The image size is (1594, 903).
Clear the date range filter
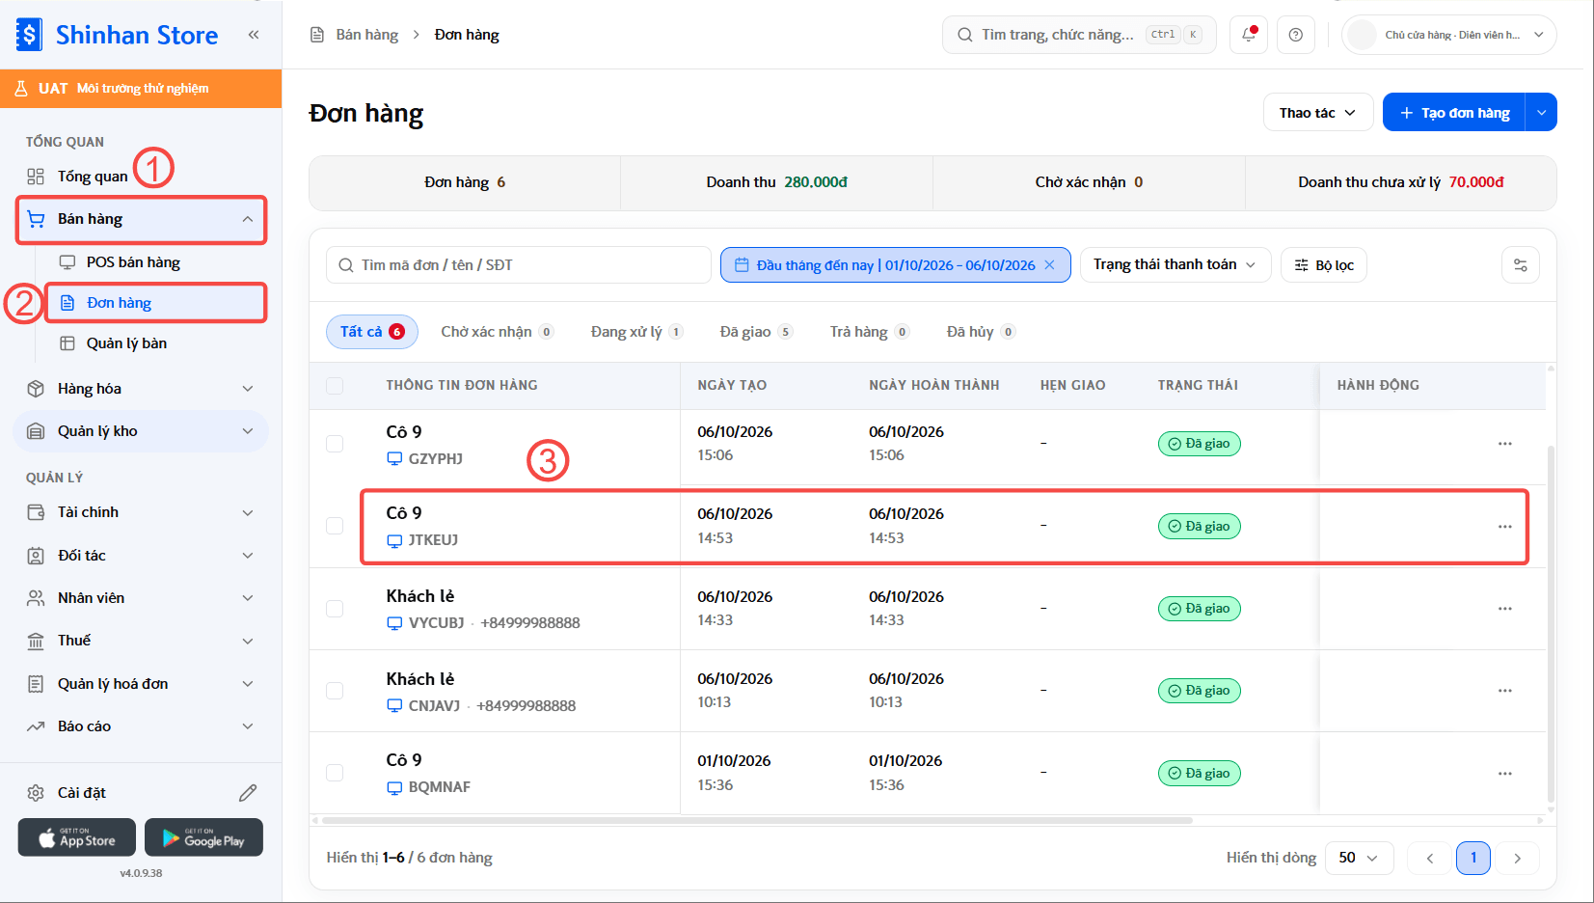pos(1050,265)
